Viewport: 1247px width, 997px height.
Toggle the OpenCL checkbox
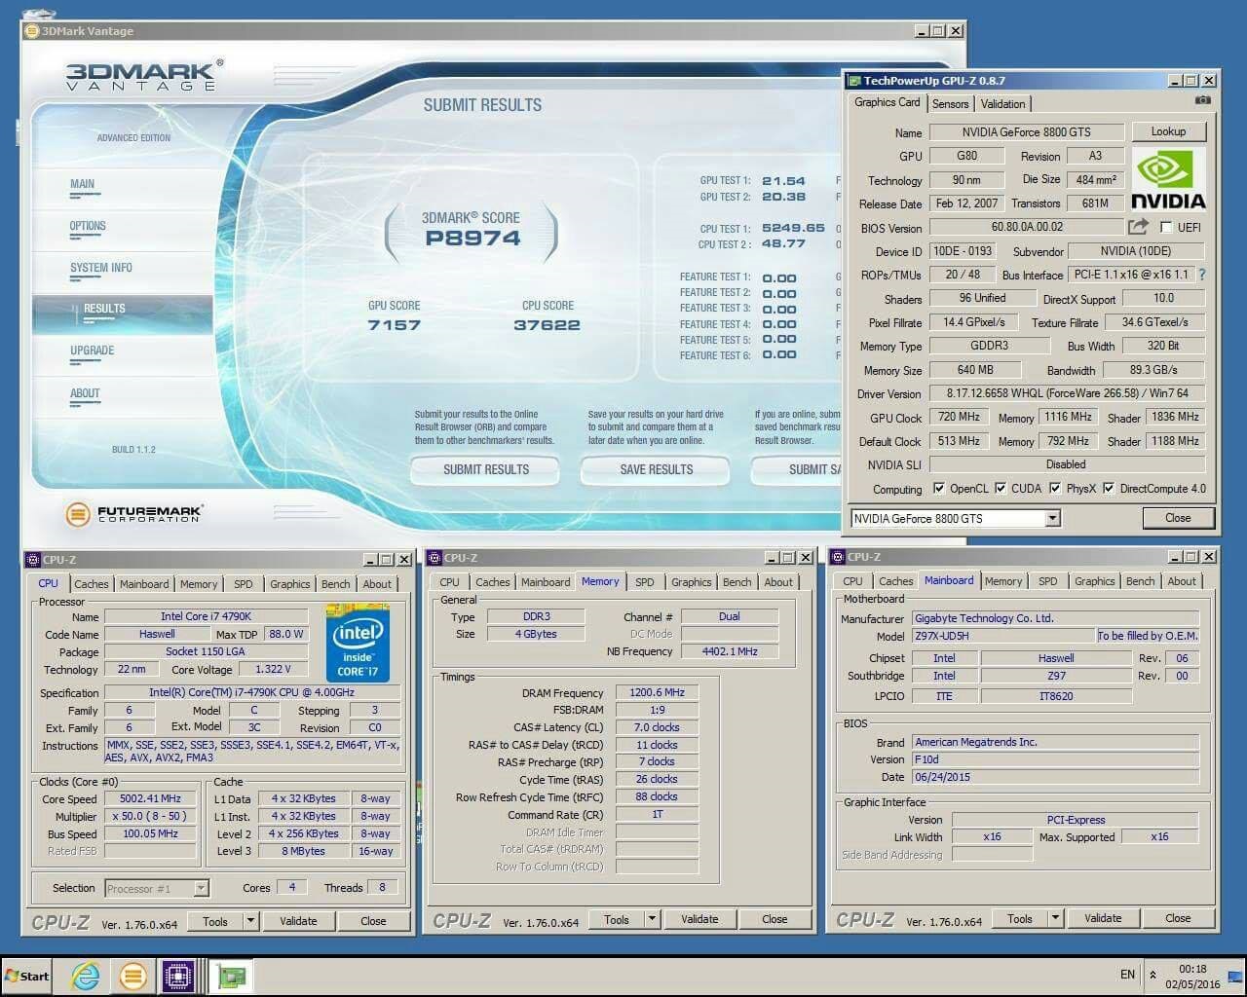tap(939, 489)
